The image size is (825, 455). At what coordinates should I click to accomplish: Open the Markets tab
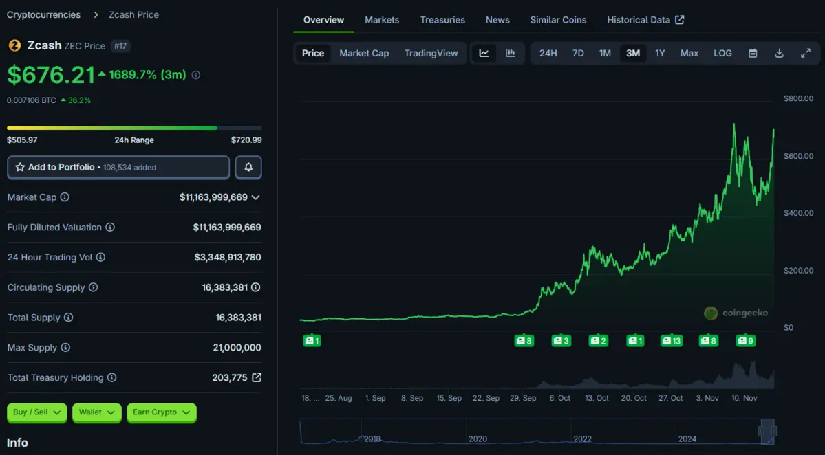382,20
